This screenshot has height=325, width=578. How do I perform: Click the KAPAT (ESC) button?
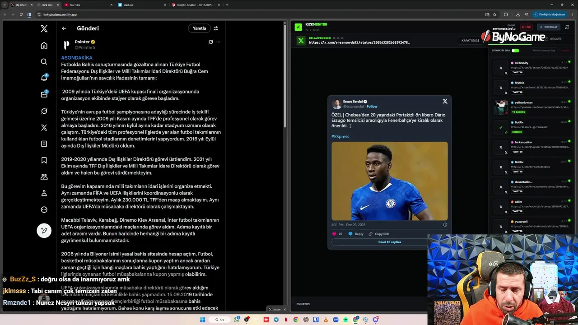(470, 41)
